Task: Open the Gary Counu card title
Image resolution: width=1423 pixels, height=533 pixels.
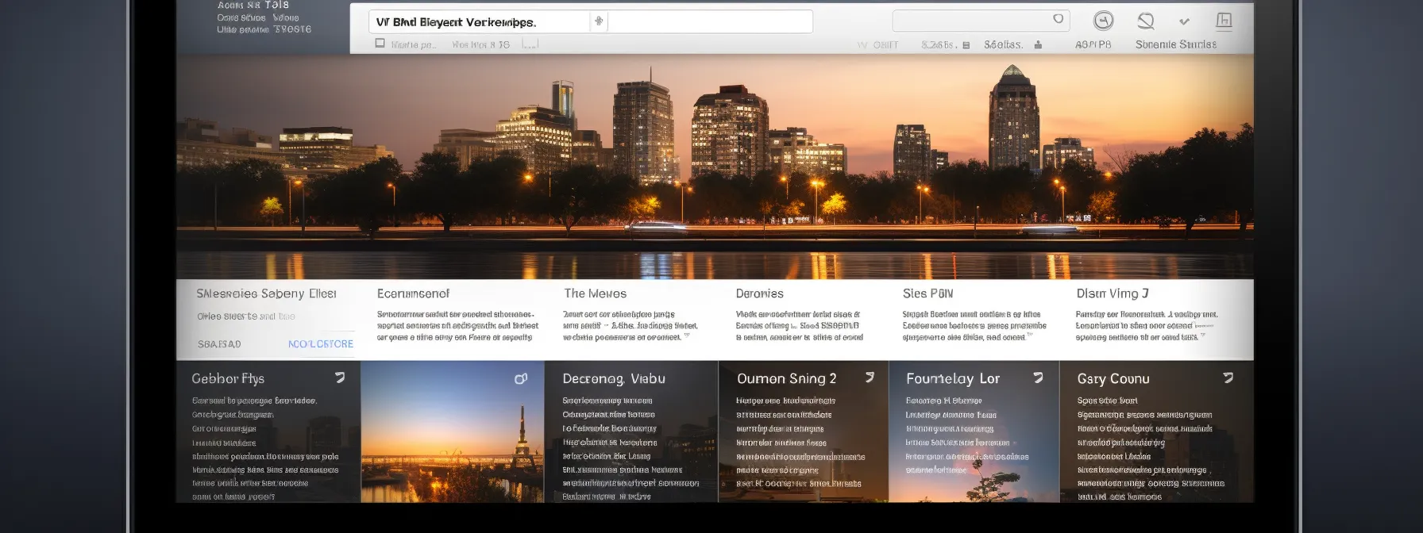Action: (x=1113, y=379)
